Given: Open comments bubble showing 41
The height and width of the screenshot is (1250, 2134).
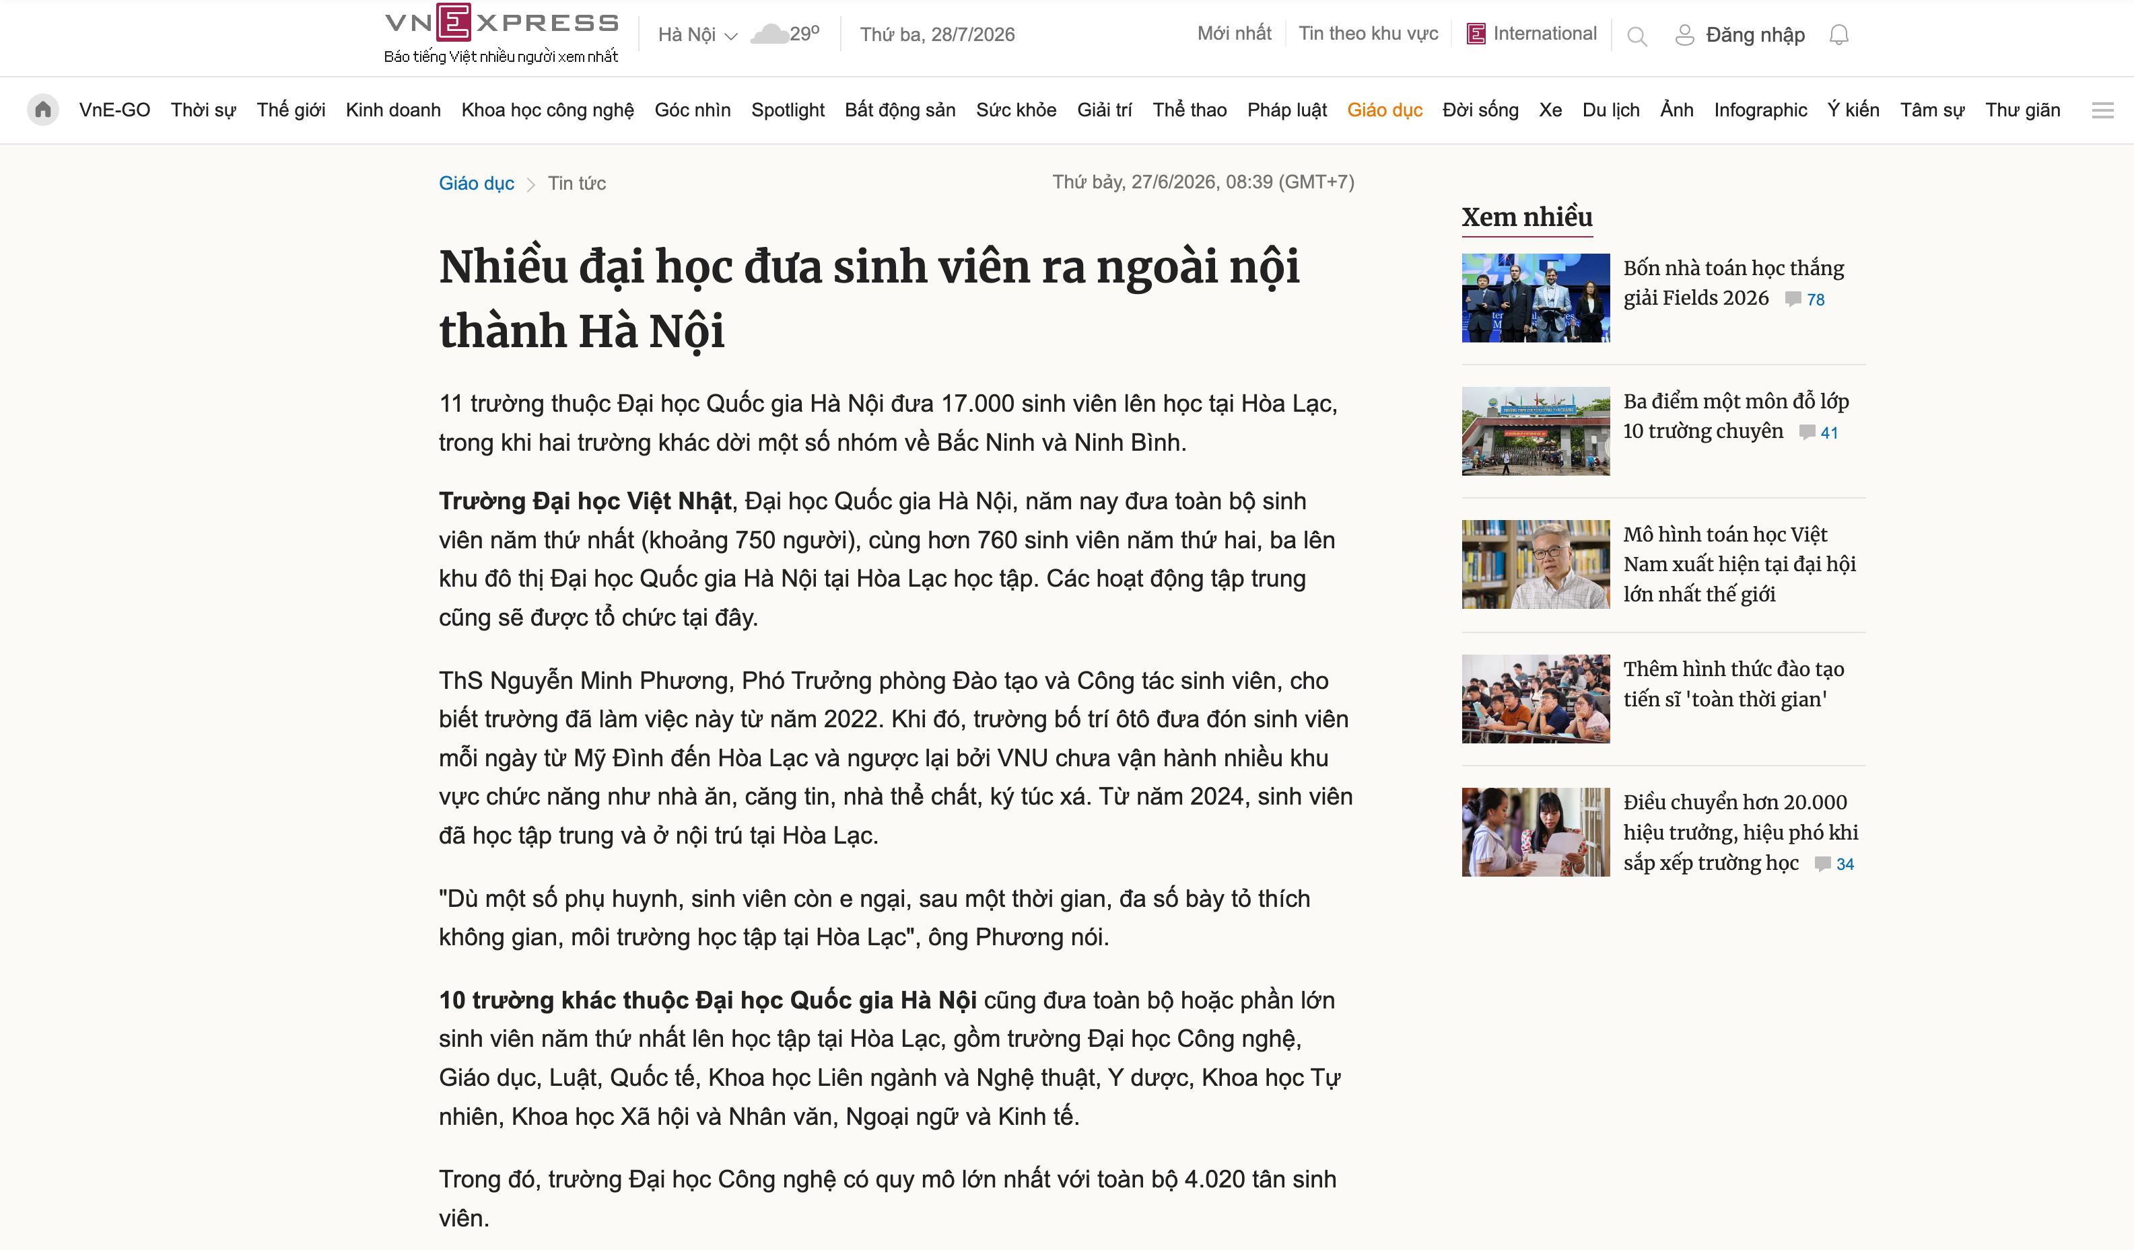Looking at the screenshot, I should point(1807,433).
